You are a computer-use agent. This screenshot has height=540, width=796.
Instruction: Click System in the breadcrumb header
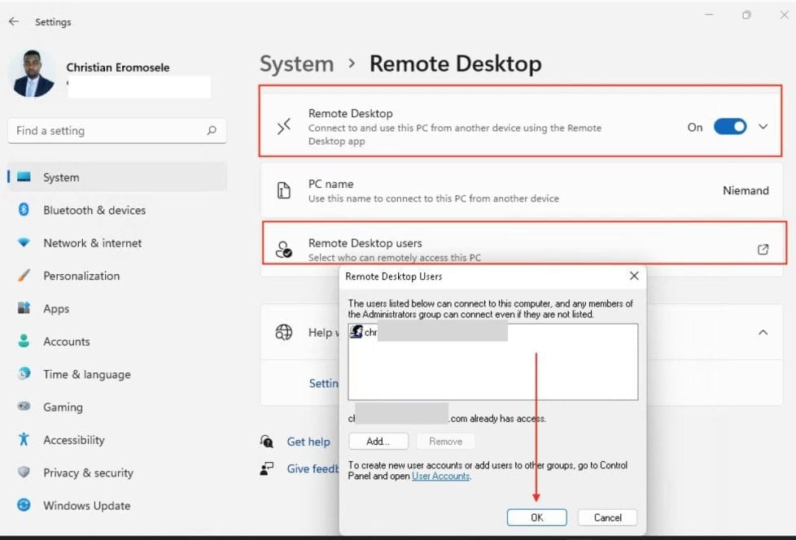[296, 63]
